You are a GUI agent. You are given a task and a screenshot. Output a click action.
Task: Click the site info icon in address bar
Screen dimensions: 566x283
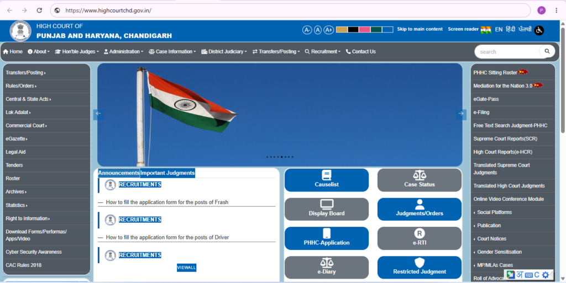(x=57, y=10)
